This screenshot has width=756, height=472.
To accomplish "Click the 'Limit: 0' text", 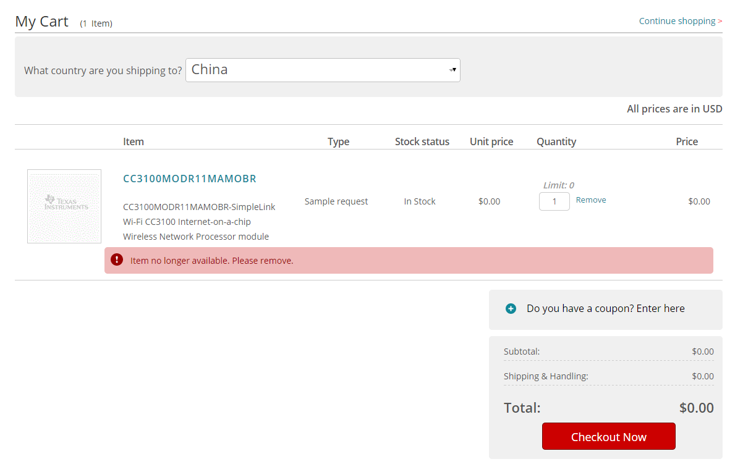I will point(559,185).
